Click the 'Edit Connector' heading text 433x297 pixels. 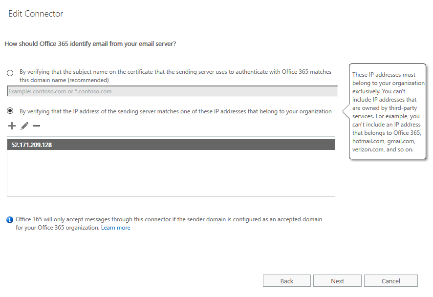pos(36,14)
